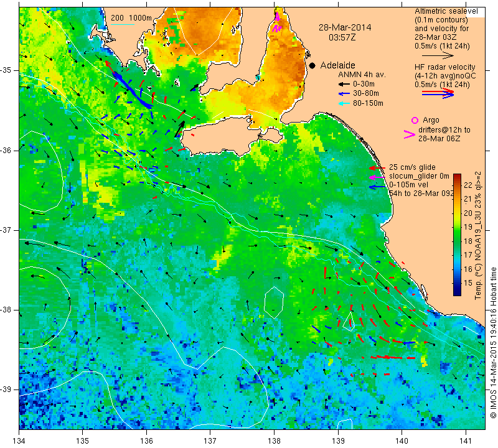Click the '30-80m' legend label
Viewport: 498px width, 448px height.
coord(366,94)
